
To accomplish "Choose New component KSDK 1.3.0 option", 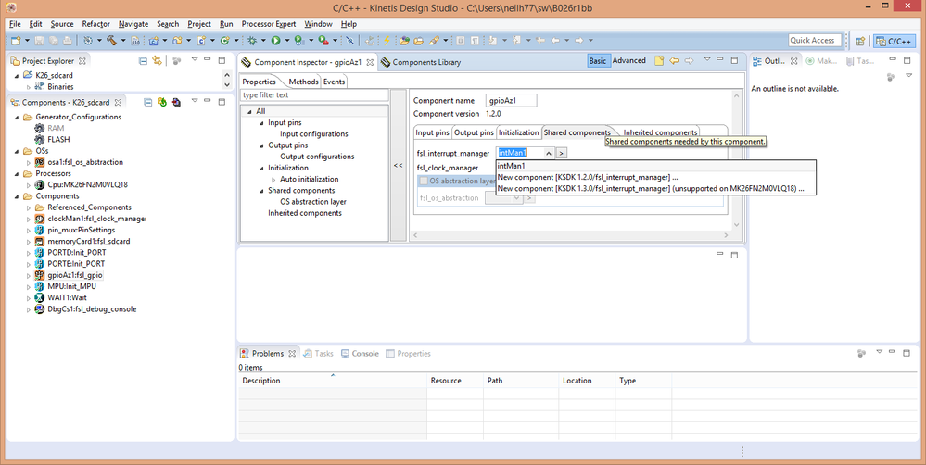I will click(655, 189).
